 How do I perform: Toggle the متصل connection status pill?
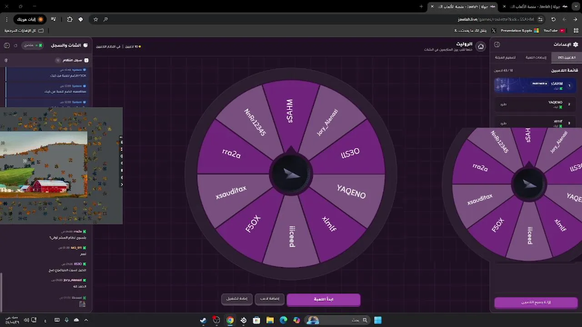click(32, 45)
